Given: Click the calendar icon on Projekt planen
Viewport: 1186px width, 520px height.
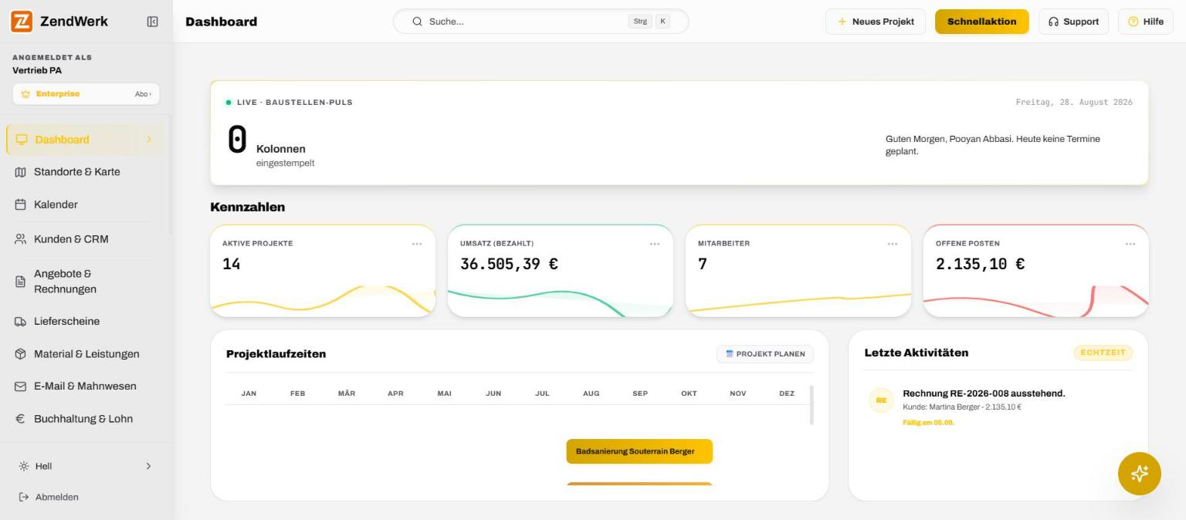Looking at the screenshot, I should (x=730, y=354).
